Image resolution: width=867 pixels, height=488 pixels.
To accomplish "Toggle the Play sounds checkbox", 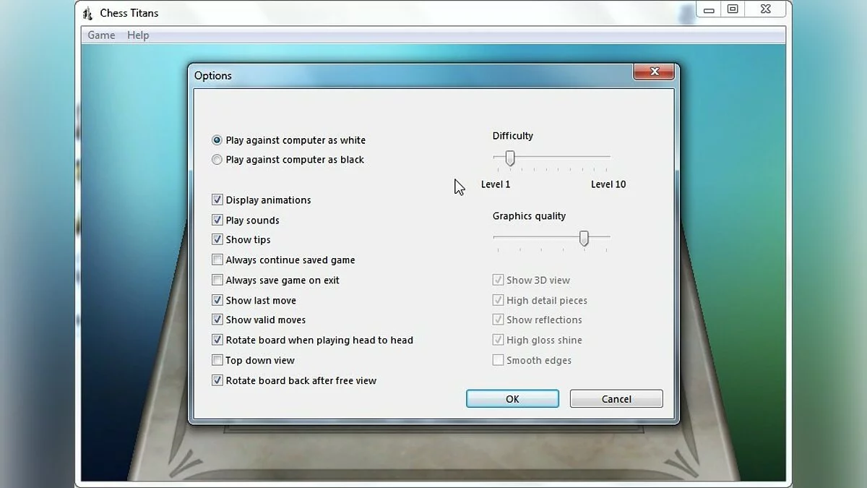I will click(217, 220).
